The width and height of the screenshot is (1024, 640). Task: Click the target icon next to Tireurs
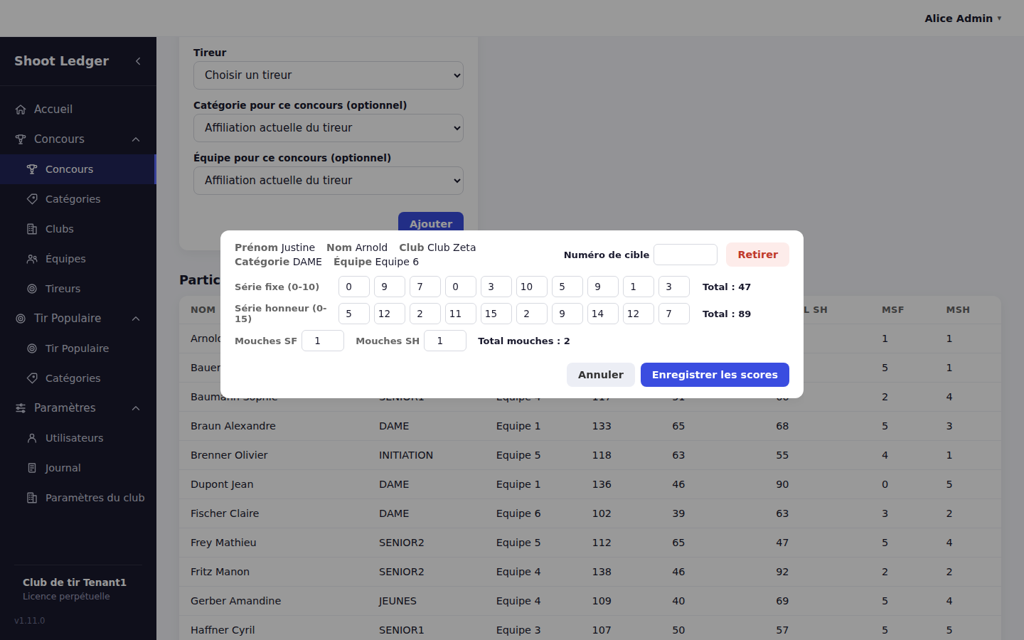point(32,289)
